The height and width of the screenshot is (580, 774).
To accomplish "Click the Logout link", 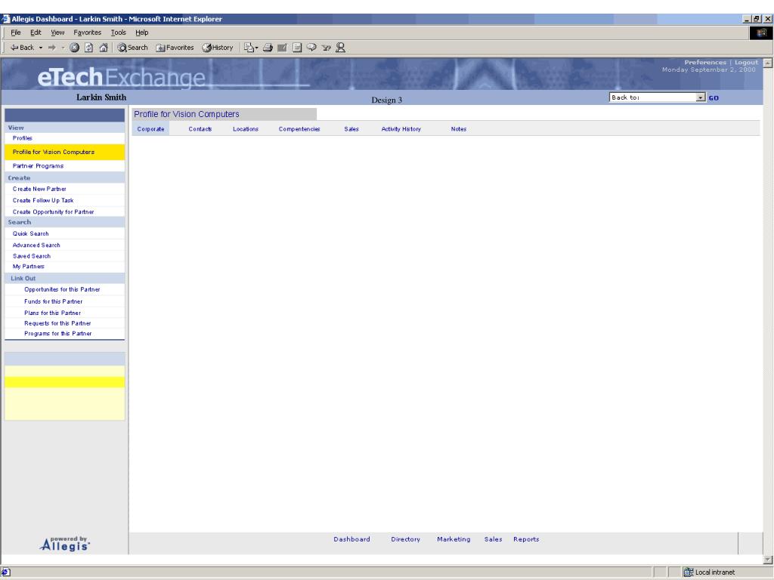I will coord(746,62).
